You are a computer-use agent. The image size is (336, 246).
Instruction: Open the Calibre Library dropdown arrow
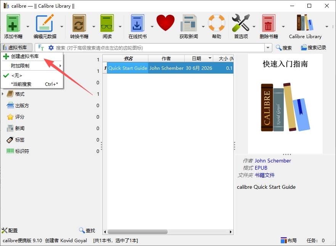click(x=327, y=27)
